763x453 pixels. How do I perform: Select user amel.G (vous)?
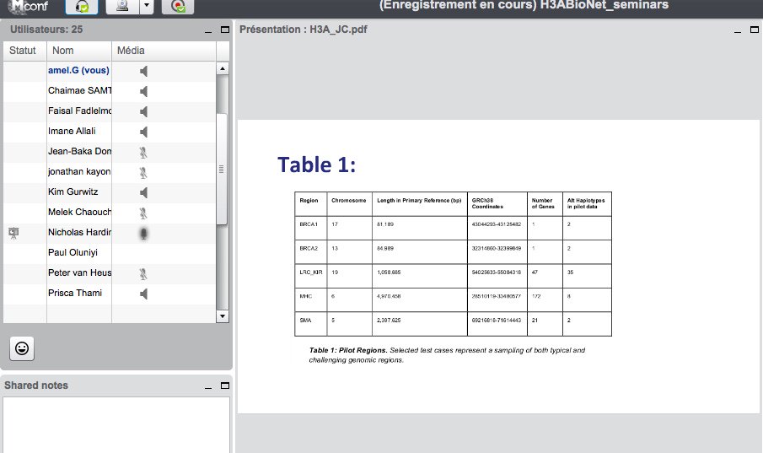point(79,70)
